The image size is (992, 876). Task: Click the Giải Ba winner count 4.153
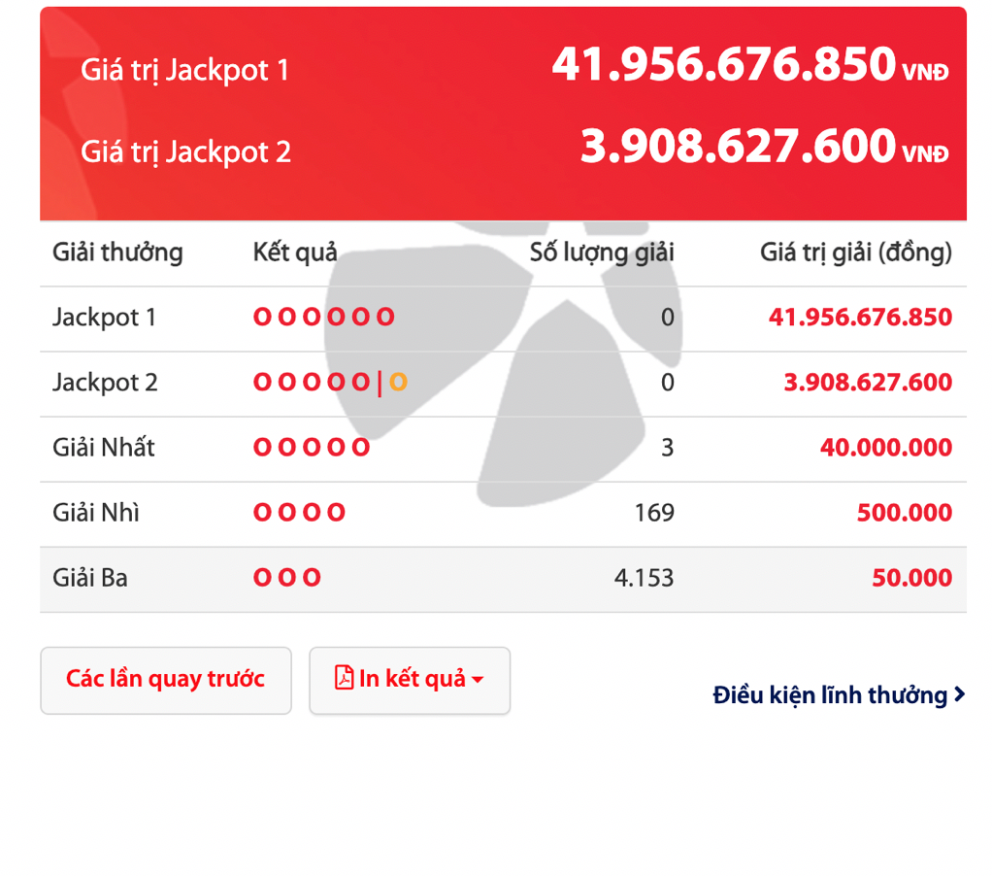click(x=644, y=578)
